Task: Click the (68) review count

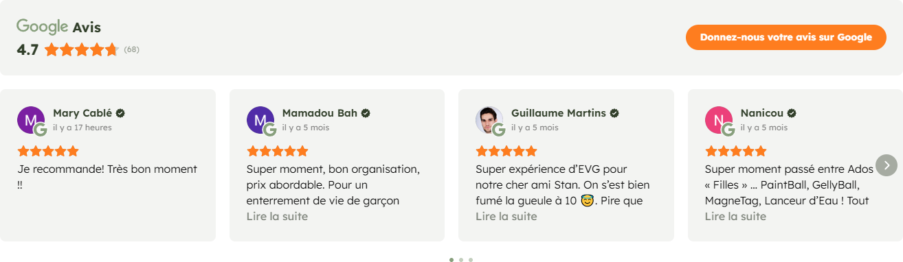Action: (x=131, y=49)
